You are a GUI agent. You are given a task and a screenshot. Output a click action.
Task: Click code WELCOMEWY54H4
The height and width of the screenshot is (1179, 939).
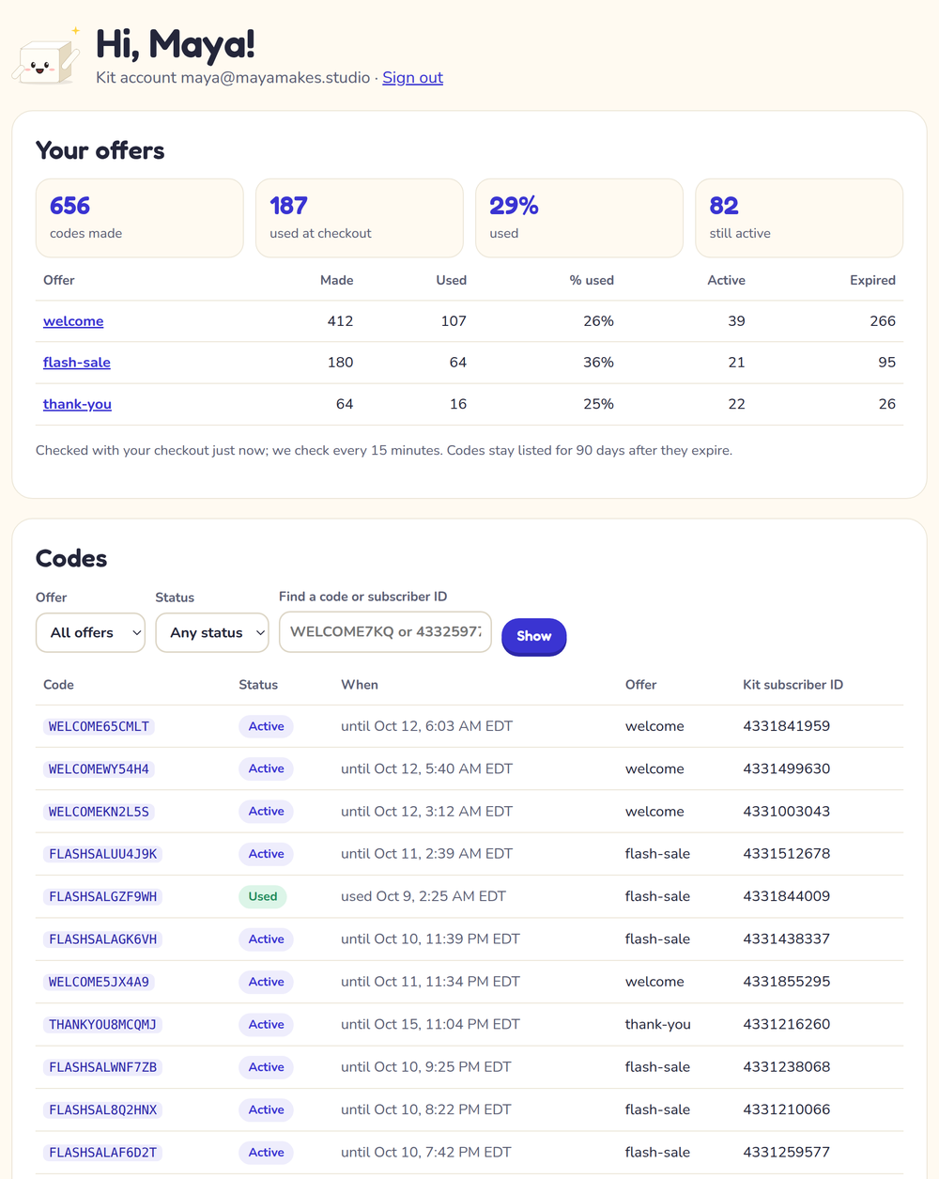(x=99, y=768)
